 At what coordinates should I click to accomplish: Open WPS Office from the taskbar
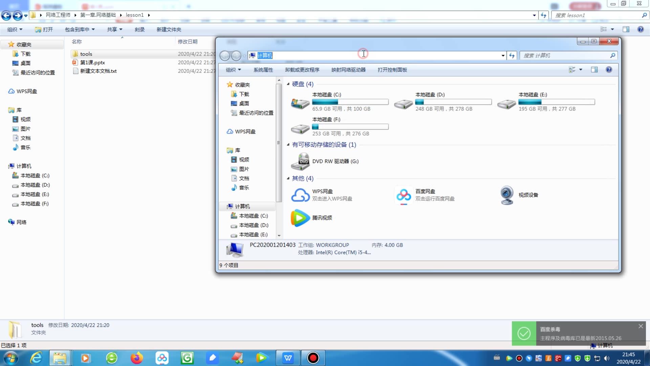coord(288,358)
